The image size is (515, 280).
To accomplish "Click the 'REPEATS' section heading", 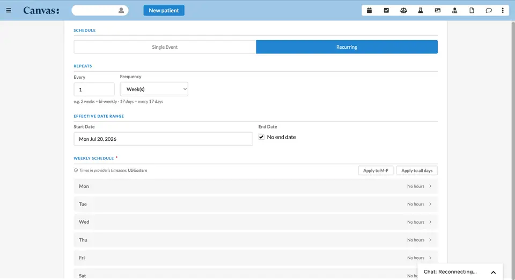I will tap(83, 66).
